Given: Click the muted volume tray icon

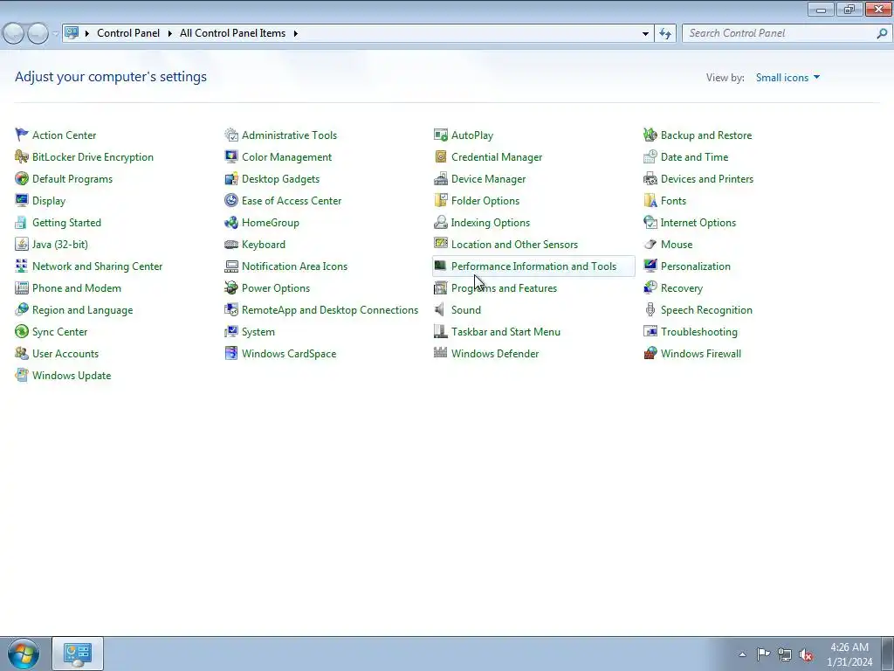Looking at the screenshot, I should click(806, 654).
